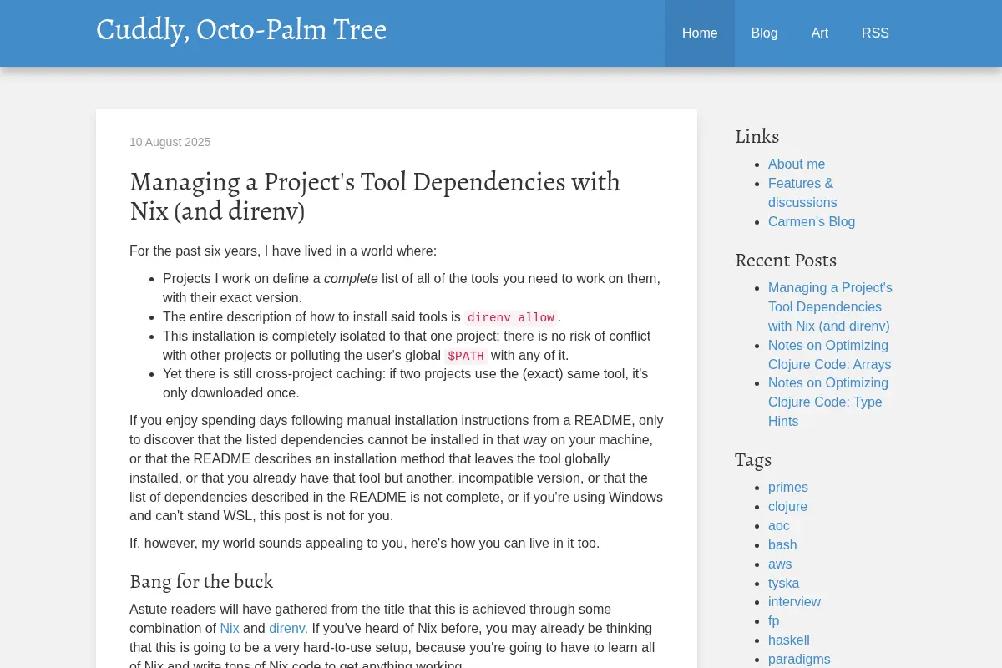
Task: Select the primes tag
Action: 788,487
